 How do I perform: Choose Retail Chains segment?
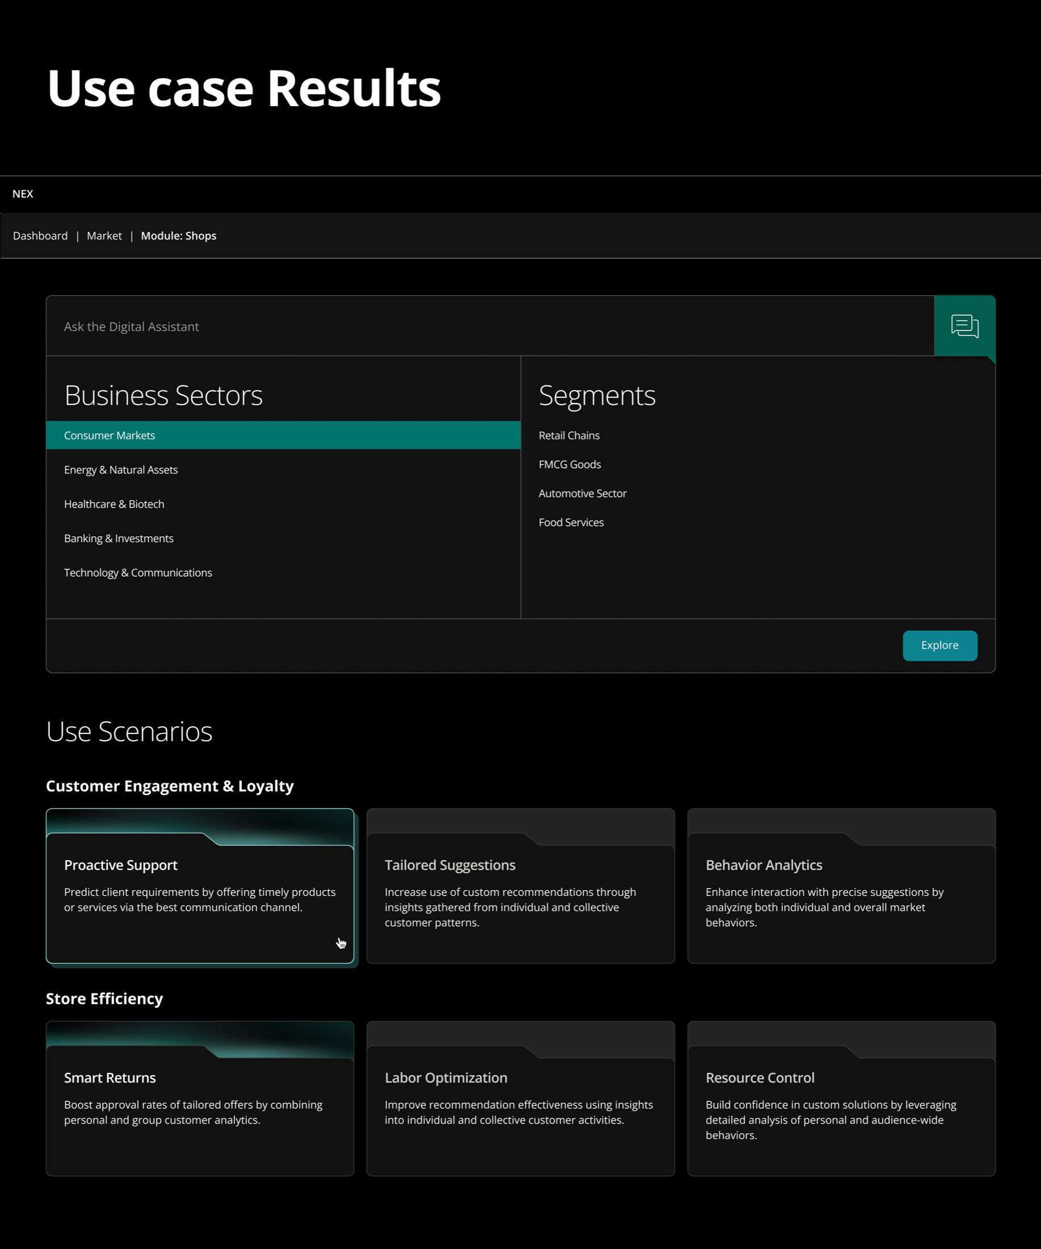569,435
